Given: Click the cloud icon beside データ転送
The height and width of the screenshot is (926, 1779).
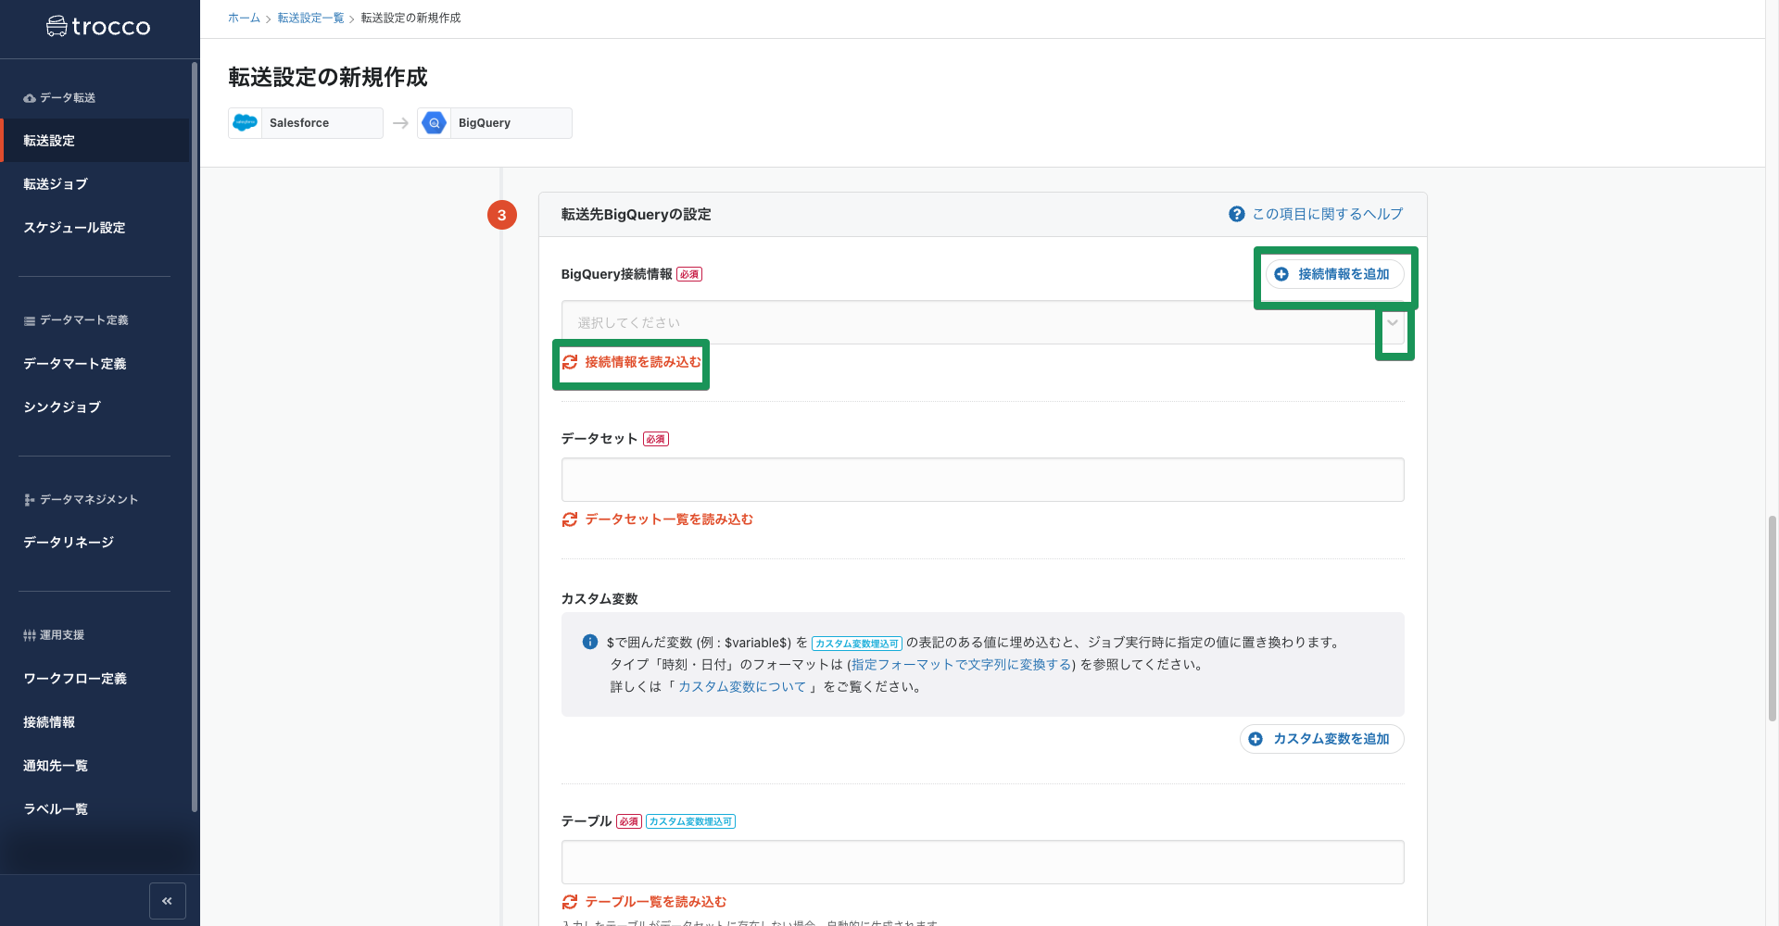Looking at the screenshot, I should tap(30, 98).
